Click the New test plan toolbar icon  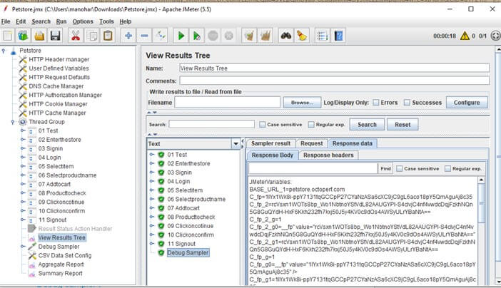(7, 36)
